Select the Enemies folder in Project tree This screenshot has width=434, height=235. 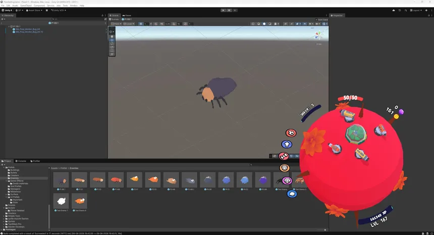(x=15, y=178)
